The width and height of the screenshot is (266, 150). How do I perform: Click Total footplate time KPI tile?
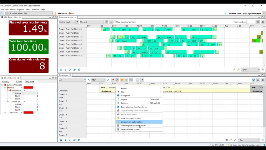click(29, 47)
